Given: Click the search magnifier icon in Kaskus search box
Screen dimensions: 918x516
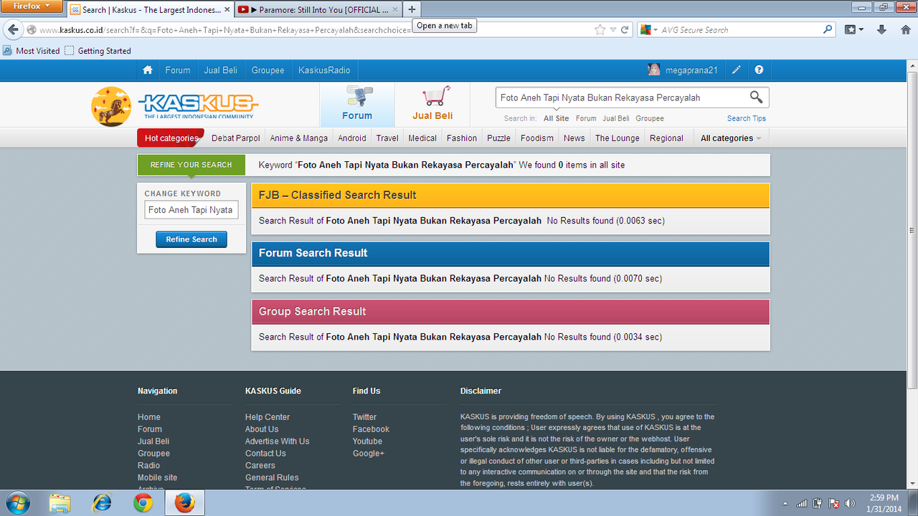Looking at the screenshot, I should pos(756,97).
